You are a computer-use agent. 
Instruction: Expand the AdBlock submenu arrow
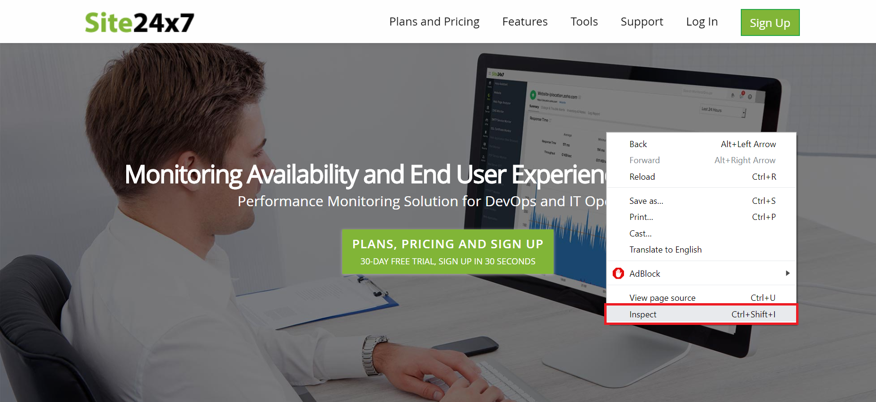point(788,273)
